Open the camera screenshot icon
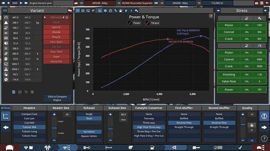Viewport: 270px width, 151px height. [257, 3]
